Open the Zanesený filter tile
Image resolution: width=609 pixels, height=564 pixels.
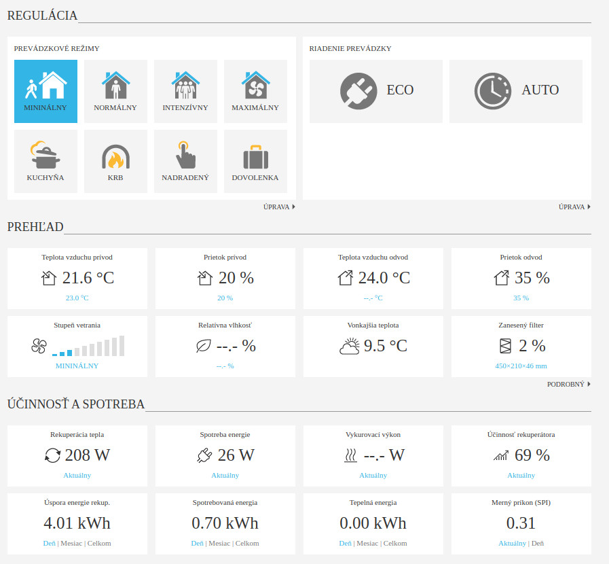click(x=521, y=346)
